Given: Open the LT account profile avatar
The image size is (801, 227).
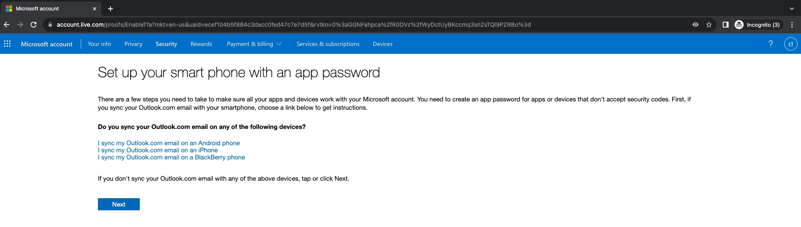Looking at the screenshot, I should [791, 44].
